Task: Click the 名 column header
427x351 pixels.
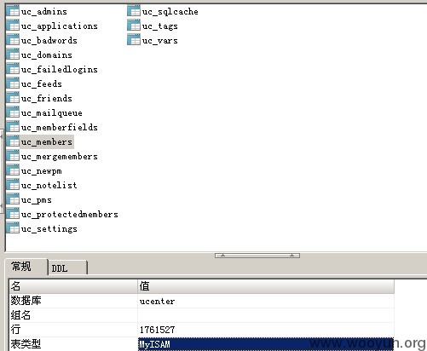Action: (x=73, y=286)
